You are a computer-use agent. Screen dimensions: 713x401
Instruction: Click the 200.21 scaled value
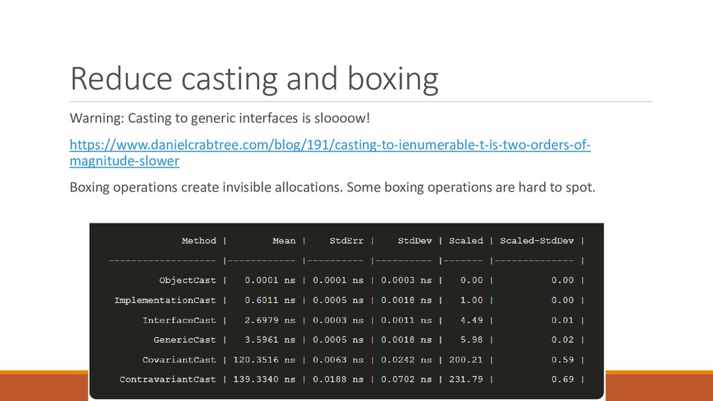466,360
